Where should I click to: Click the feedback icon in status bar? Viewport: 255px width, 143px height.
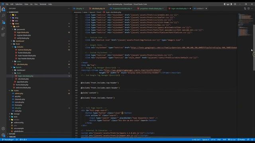248,139
